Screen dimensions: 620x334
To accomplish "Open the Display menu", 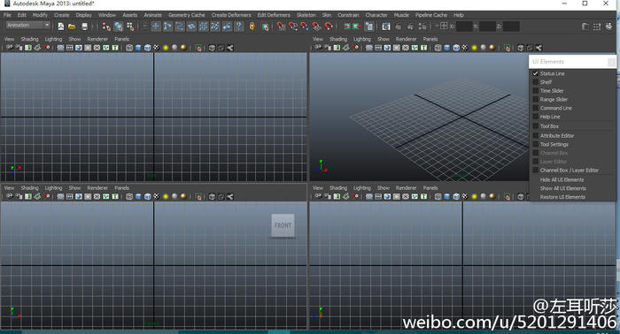I will pos(83,15).
